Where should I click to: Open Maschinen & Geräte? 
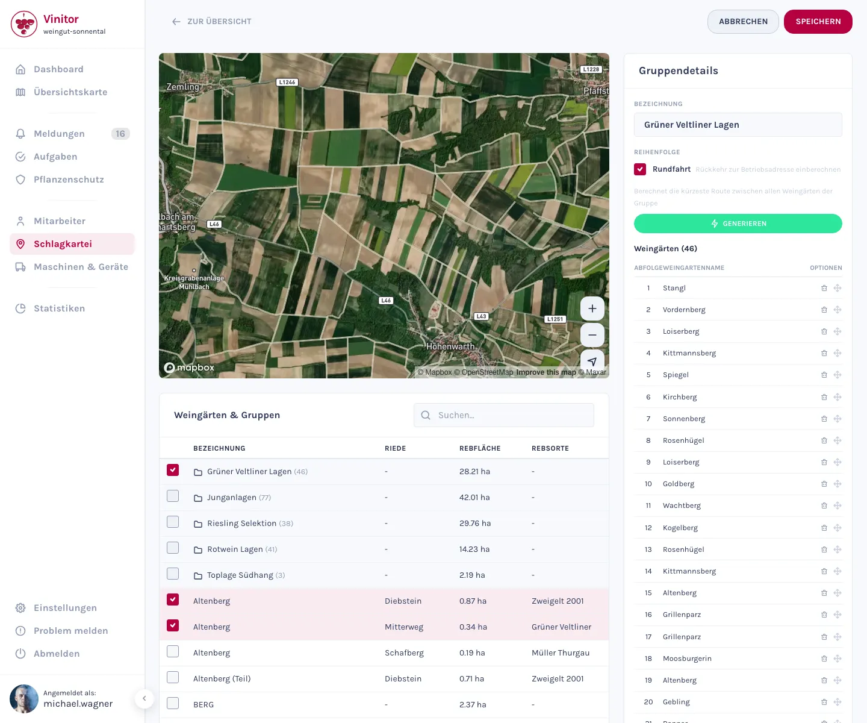(x=72, y=267)
